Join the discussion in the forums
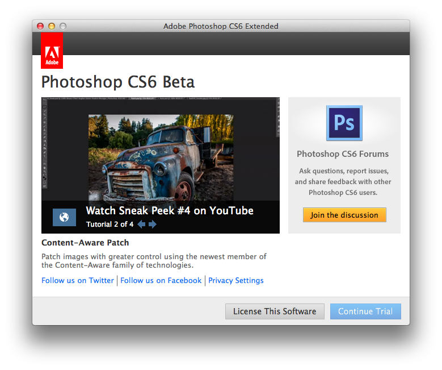 tap(344, 215)
